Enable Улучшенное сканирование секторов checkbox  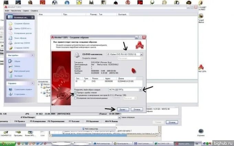click(75, 95)
